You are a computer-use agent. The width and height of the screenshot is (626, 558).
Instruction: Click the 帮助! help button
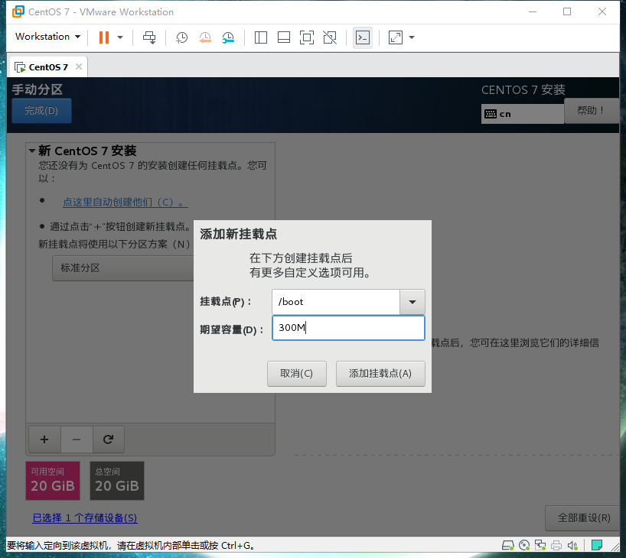(x=591, y=111)
